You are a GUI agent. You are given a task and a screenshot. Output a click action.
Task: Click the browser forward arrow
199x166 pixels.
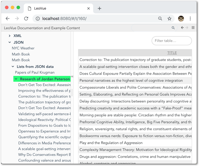(17, 19)
